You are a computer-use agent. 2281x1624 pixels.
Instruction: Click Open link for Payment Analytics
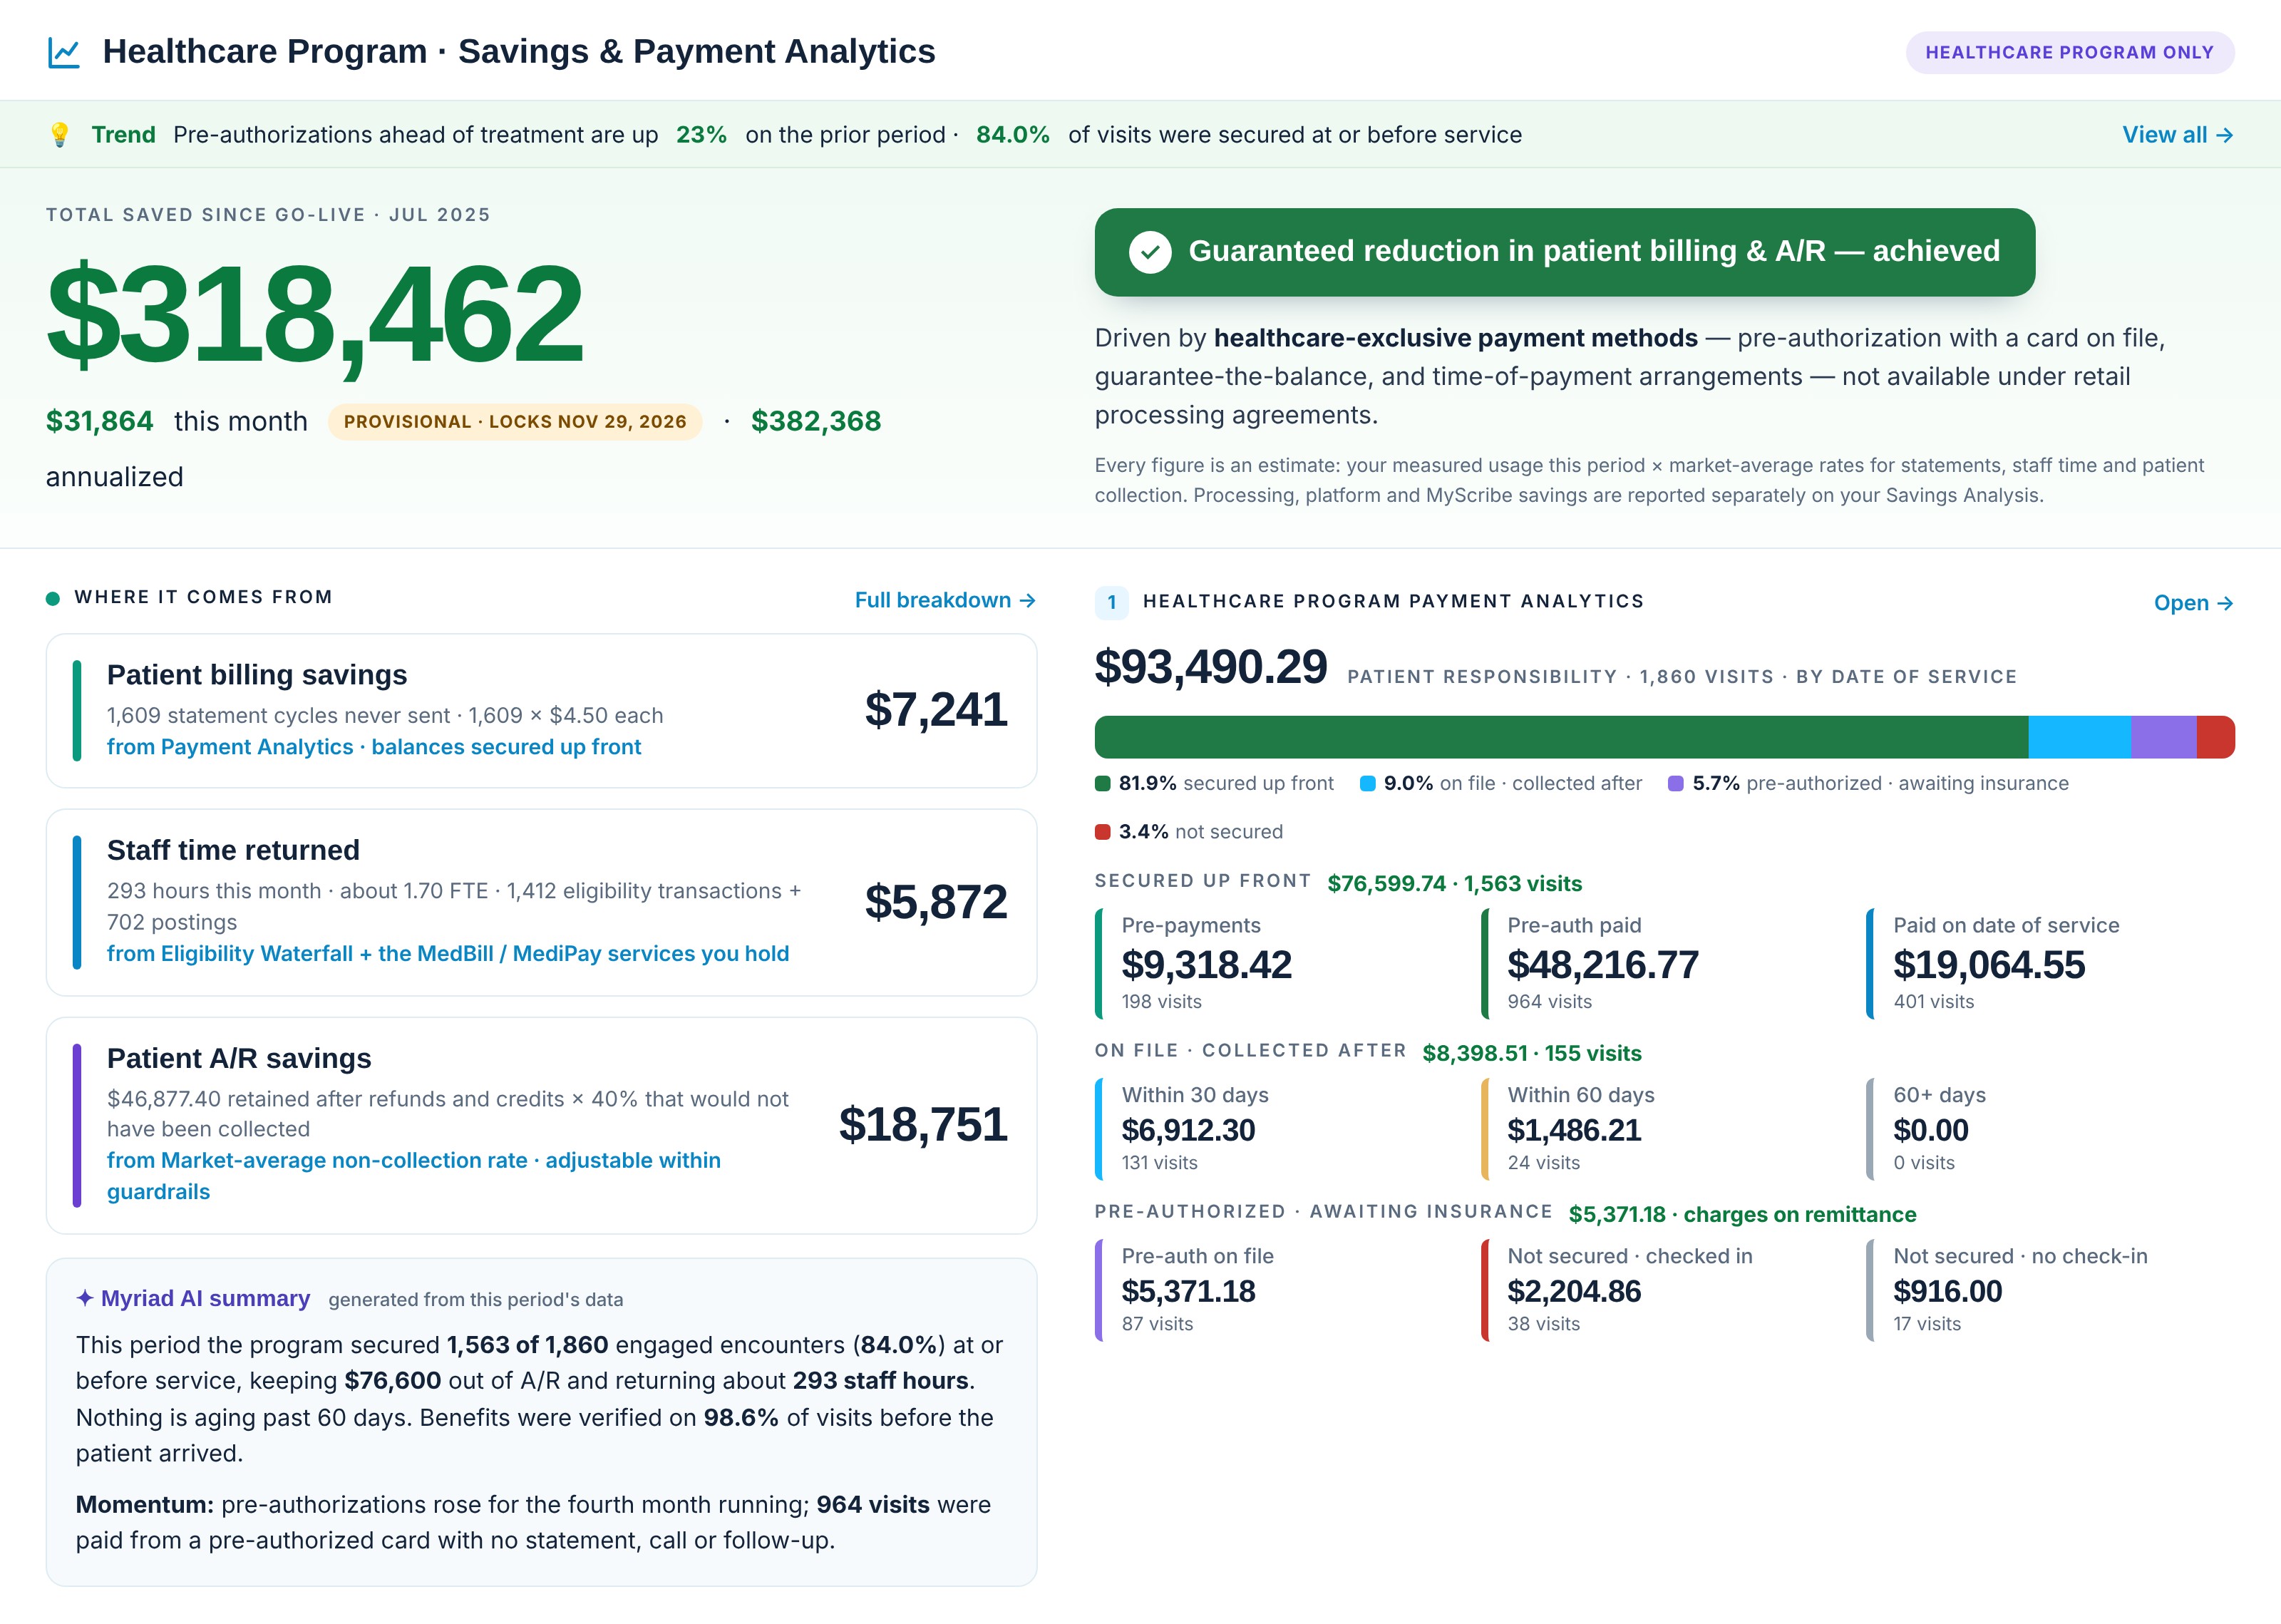[2193, 603]
